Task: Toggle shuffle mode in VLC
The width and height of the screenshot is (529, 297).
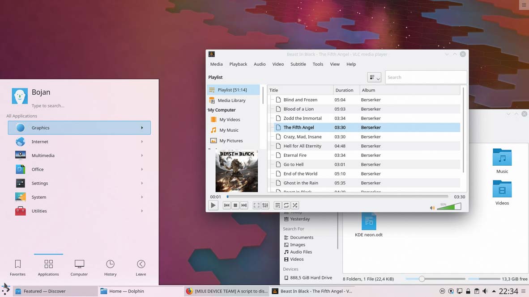Action: click(x=295, y=205)
